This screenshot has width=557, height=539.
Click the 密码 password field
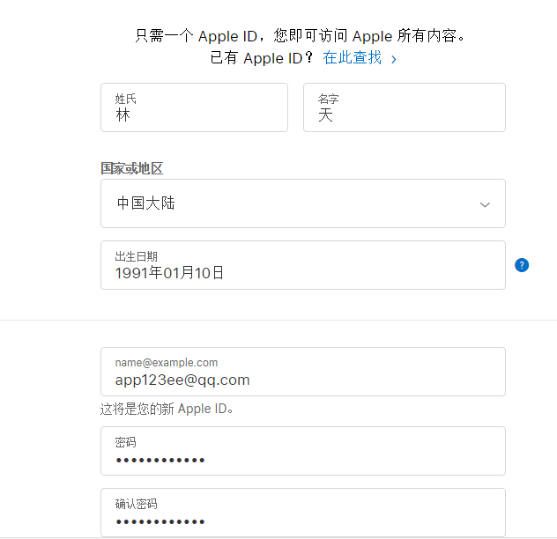[303, 451]
